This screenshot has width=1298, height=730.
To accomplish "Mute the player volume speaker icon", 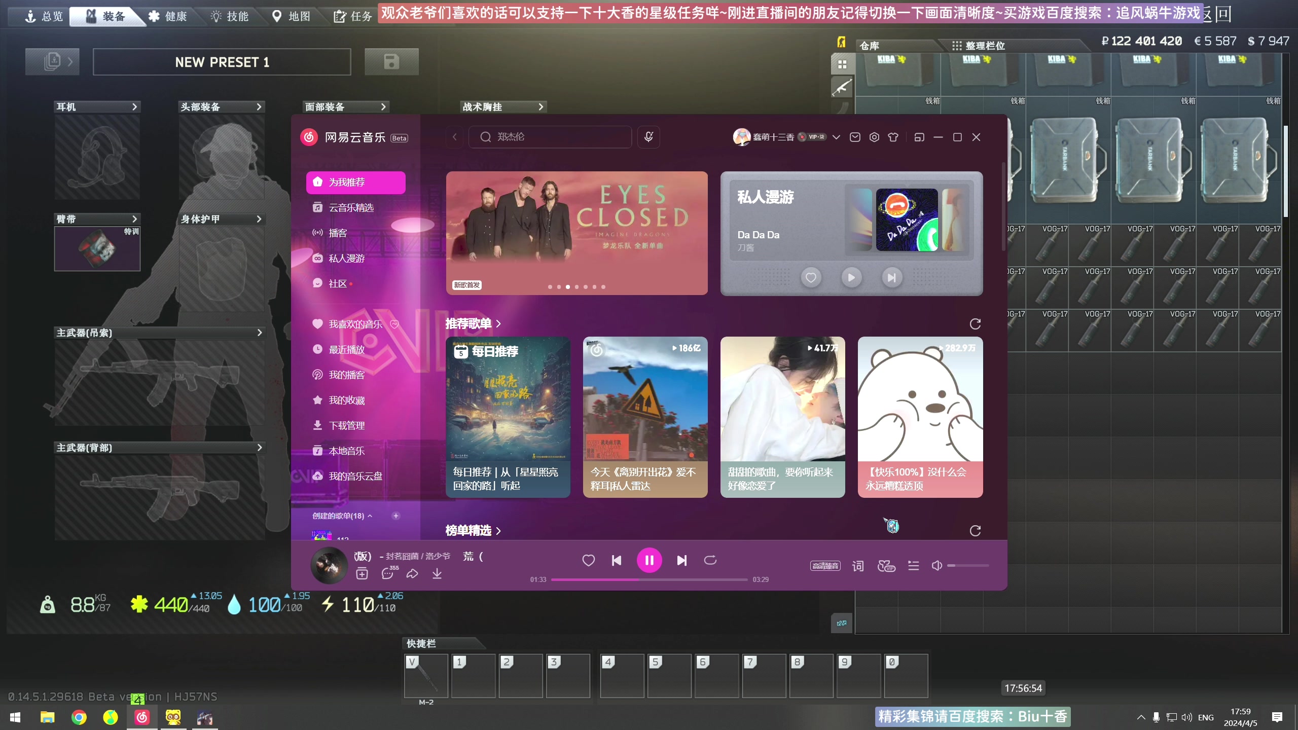I will (x=936, y=565).
